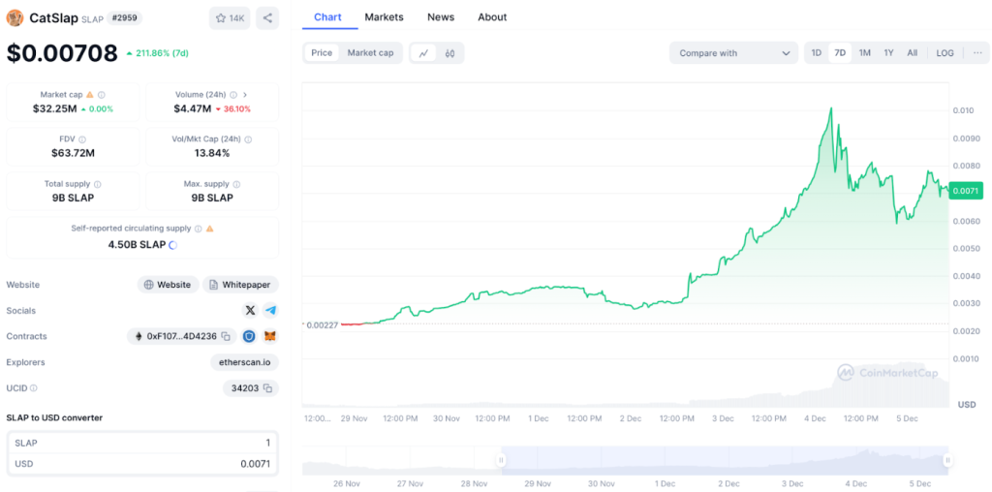Set chart range to 1D
Viewport: 992px width, 492px height.
pos(816,53)
